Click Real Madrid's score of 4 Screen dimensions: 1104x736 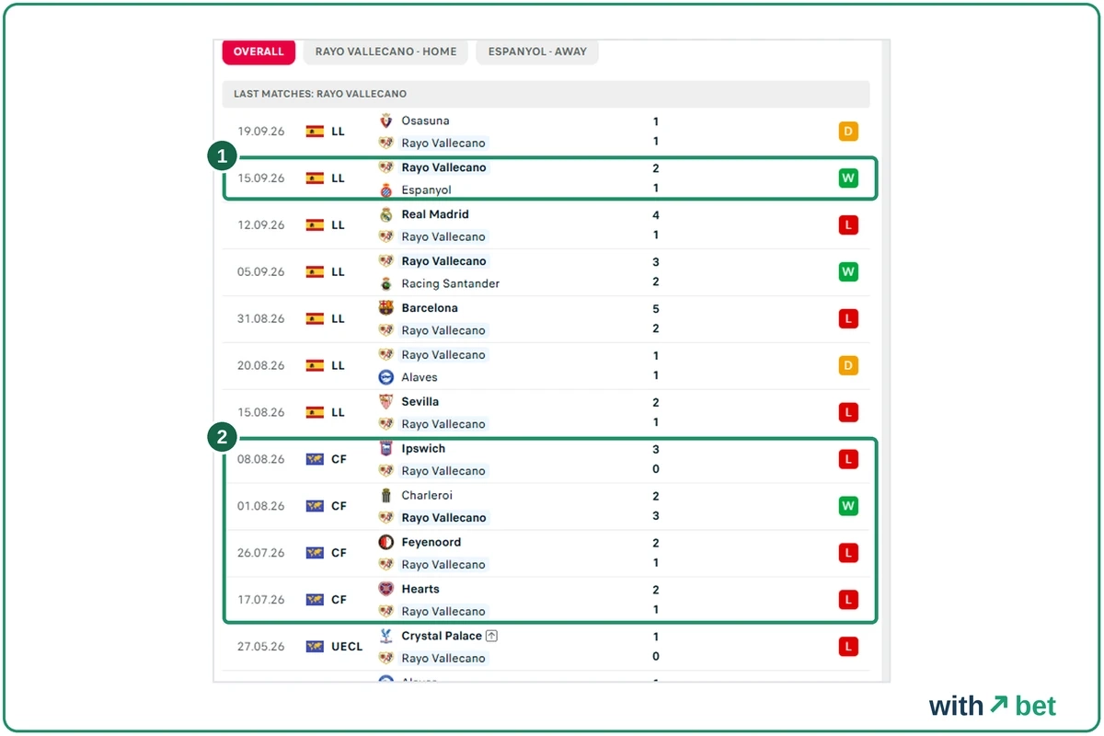[656, 215]
